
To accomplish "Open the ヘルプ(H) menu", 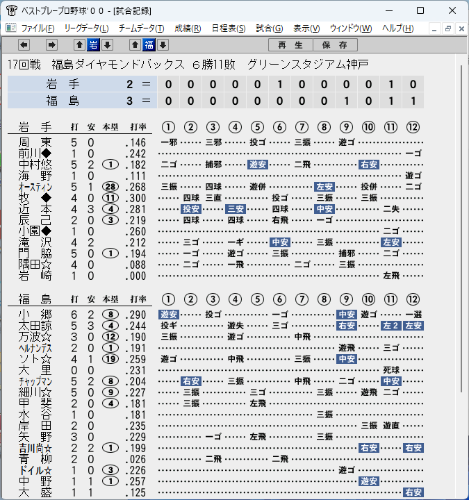I will (x=398, y=28).
